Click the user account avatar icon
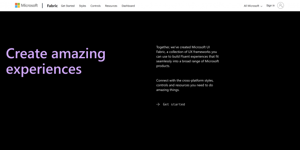Image resolution: width=300 pixels, height=150 pixels. click(281, 5)
